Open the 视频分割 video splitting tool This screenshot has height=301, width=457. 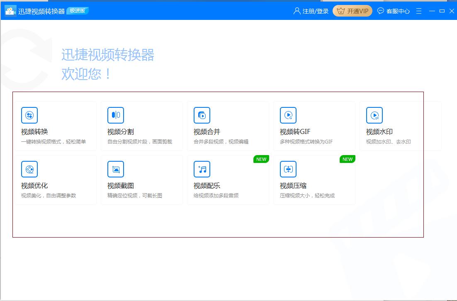click(x=142, y=126)
